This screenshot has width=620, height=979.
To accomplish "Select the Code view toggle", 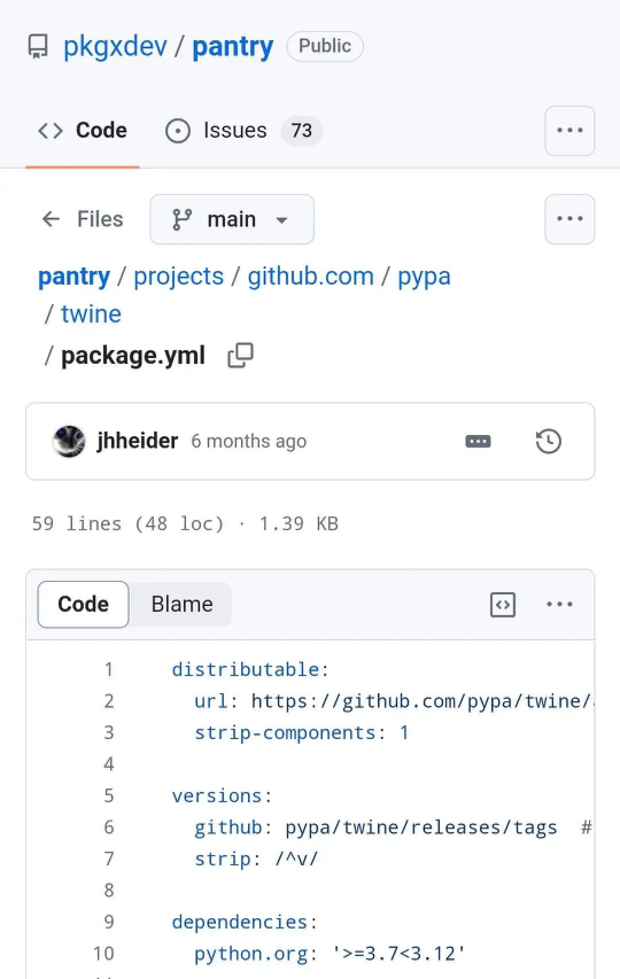I will pyautogui.click(x=83, y=604).
